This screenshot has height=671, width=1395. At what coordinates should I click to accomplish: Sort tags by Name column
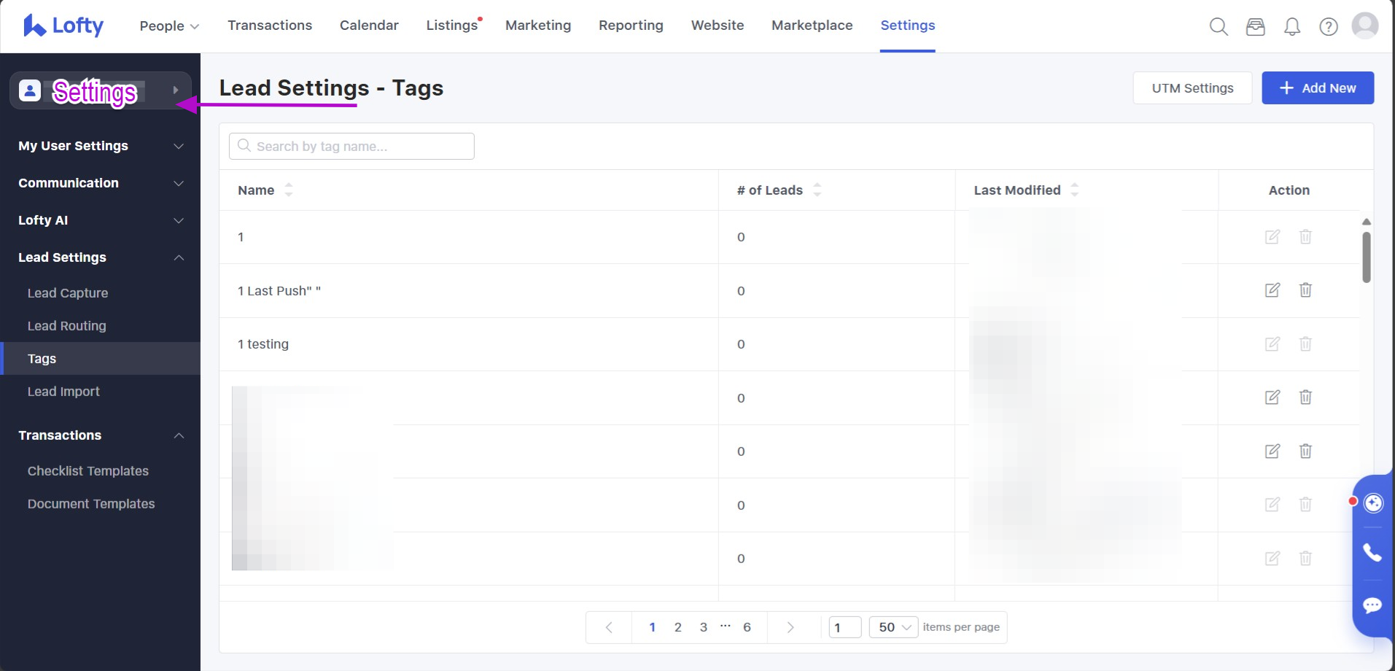[x=289, y=190]
